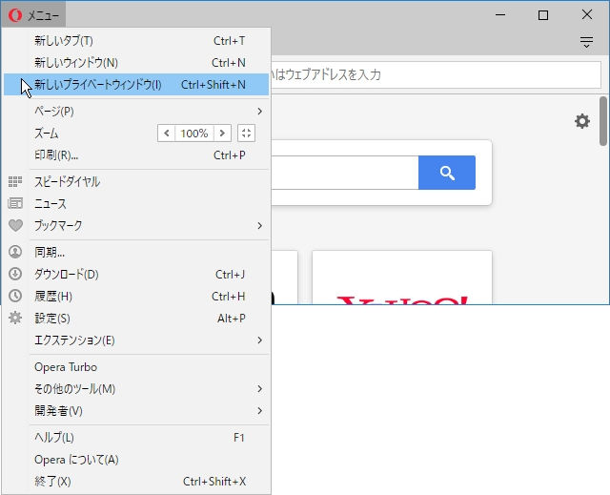Click the Opera logo icon
The width and height of the screenshot is (610, 495).
click(x=15, y=15)
